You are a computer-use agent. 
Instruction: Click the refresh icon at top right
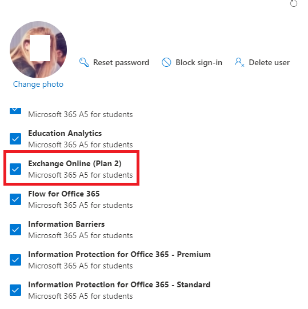coord(293,3)
